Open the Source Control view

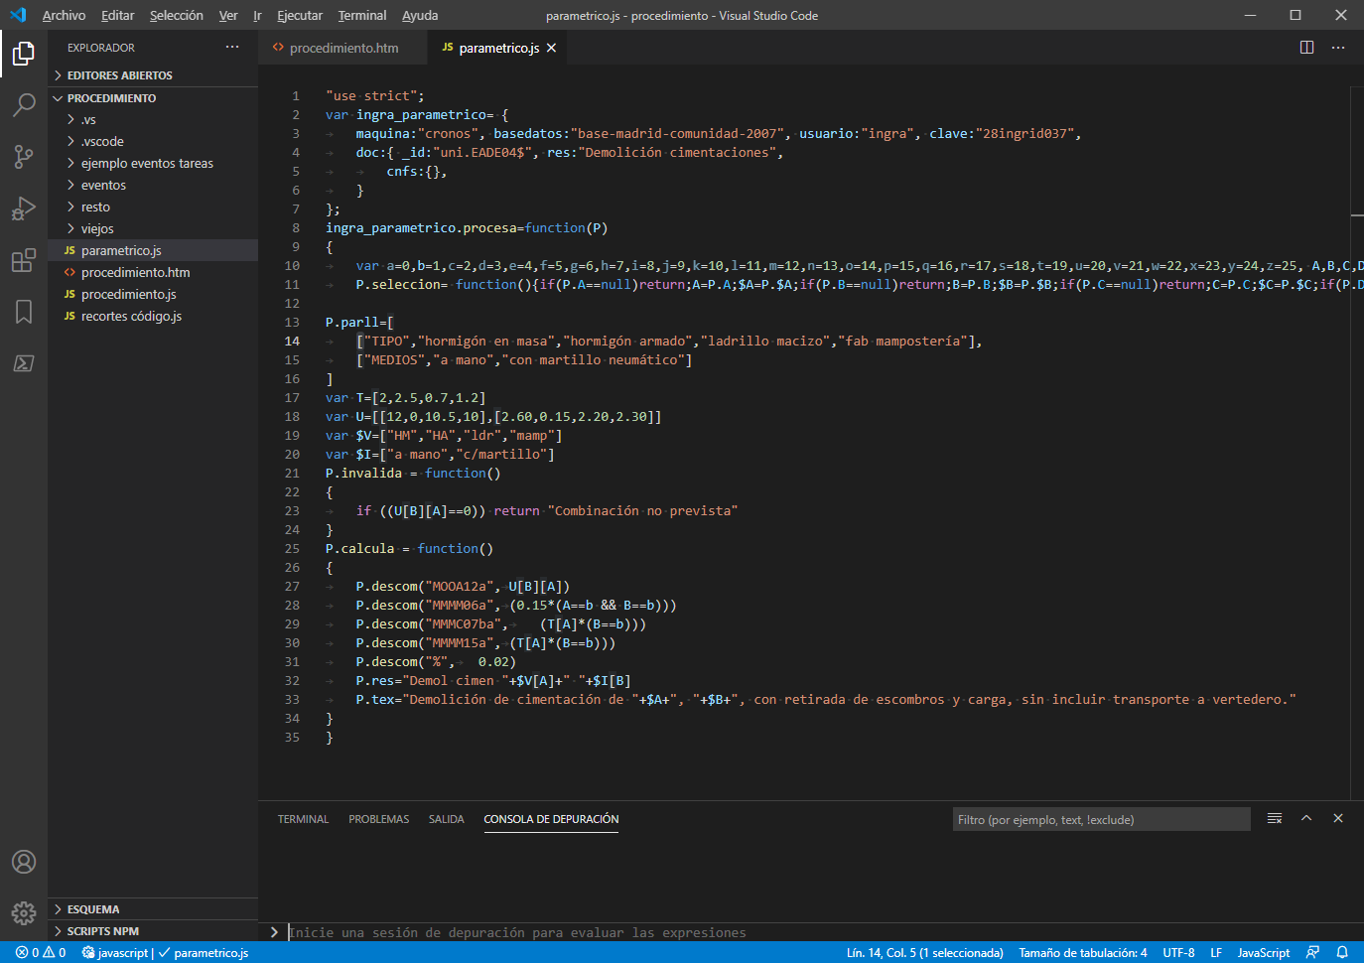point(24,157)
